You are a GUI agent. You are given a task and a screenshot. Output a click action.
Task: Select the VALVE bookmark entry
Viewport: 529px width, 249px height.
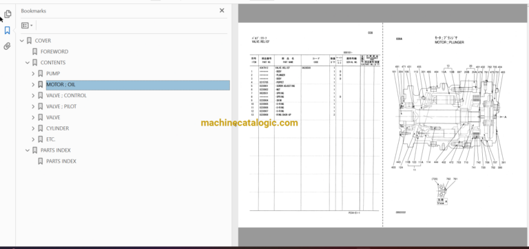pos(53,117)
